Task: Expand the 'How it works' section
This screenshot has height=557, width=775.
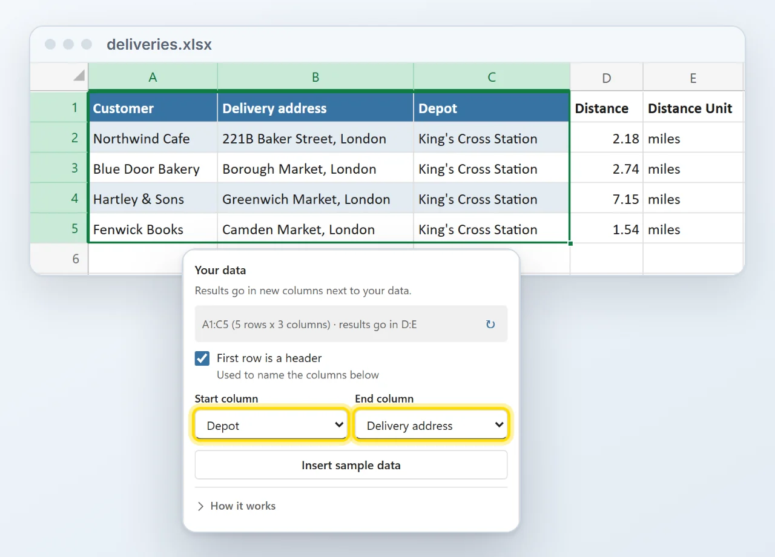Action: 236,506
